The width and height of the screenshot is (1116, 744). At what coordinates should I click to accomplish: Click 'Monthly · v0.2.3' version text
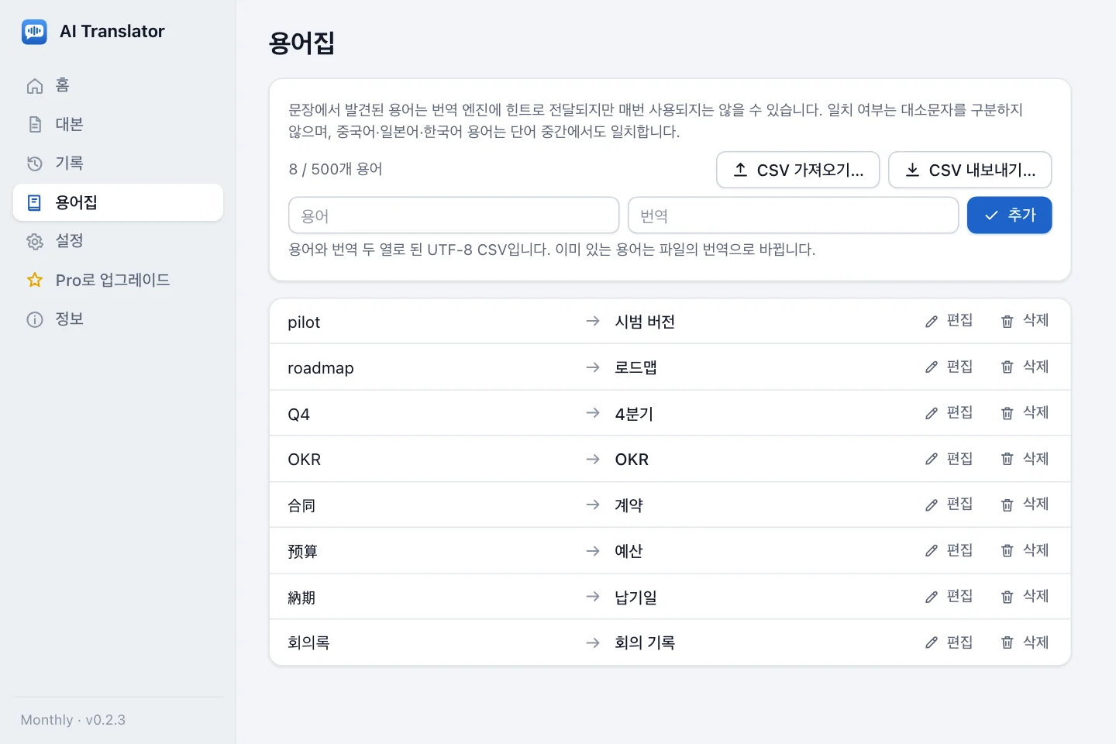73,720
